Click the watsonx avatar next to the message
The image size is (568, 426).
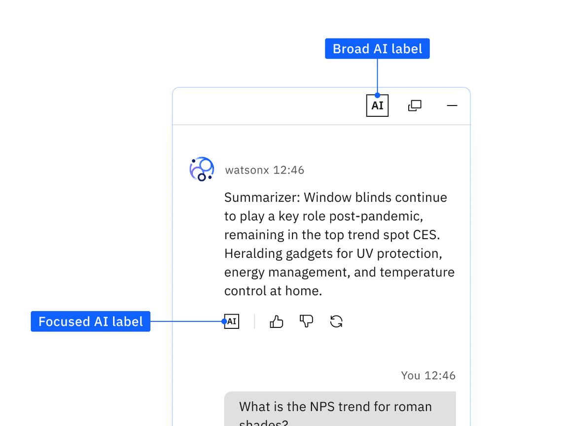point(202,169)
